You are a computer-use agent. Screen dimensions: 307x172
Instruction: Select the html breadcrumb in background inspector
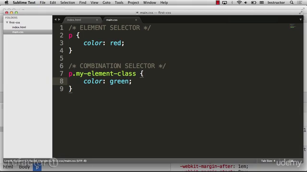[x=8, y=167]
